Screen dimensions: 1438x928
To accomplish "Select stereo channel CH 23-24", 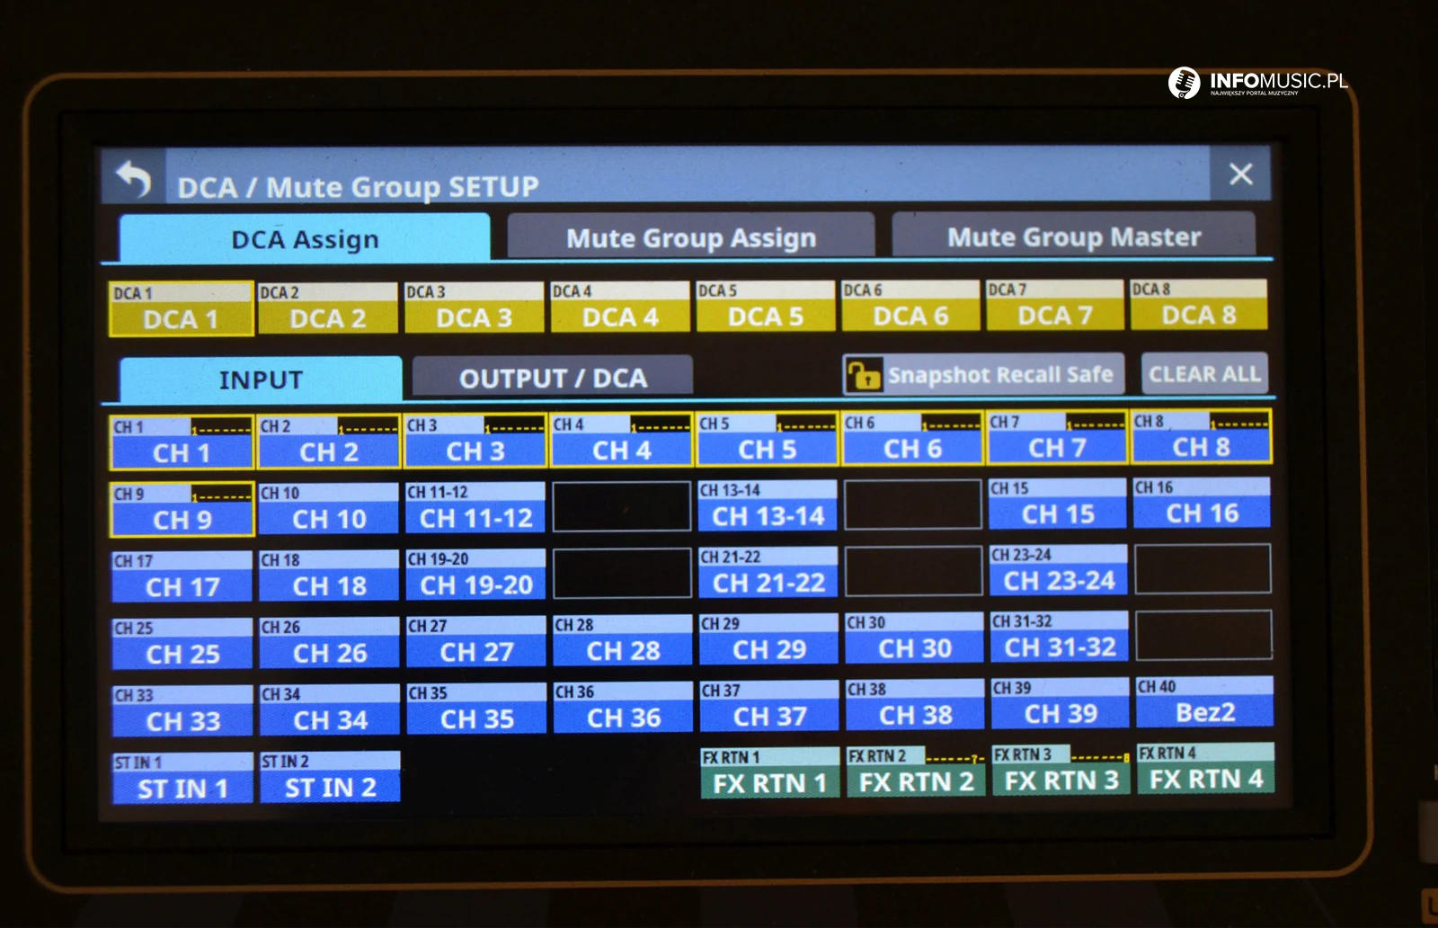I will (x=1059, y=571).
